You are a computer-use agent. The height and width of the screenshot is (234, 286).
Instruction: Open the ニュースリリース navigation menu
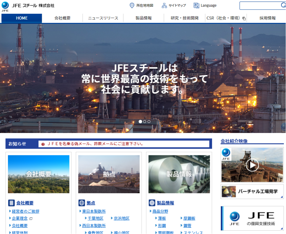coord(103,18)
